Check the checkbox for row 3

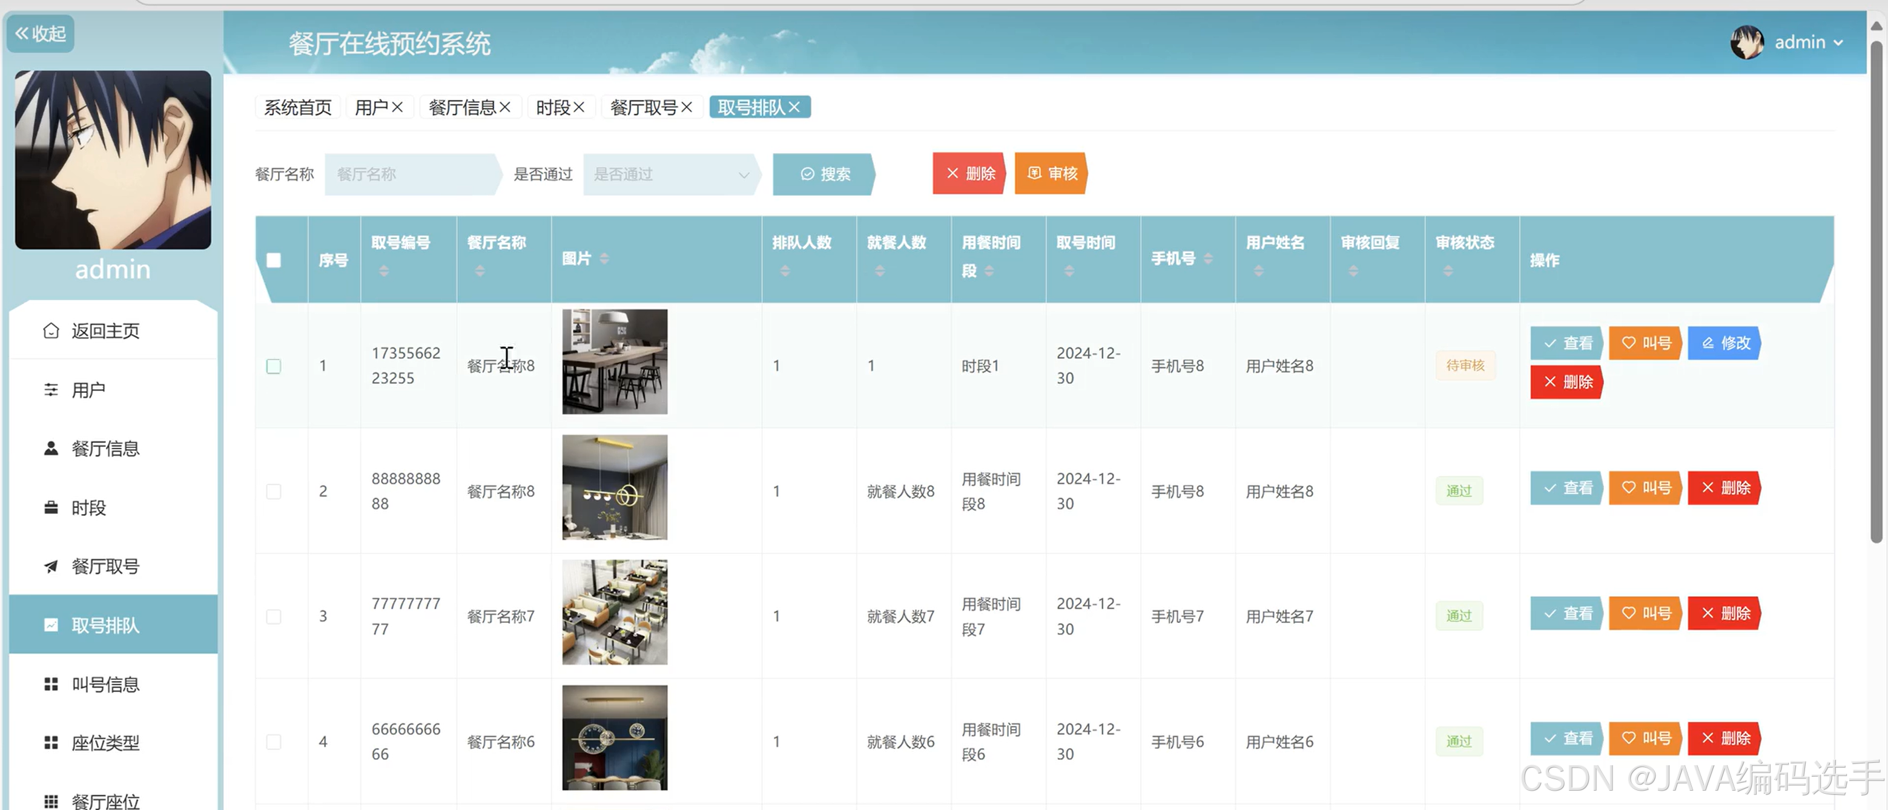[x=273, y=617]
